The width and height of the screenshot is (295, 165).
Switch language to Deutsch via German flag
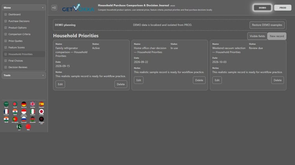[x=24, y=104]
